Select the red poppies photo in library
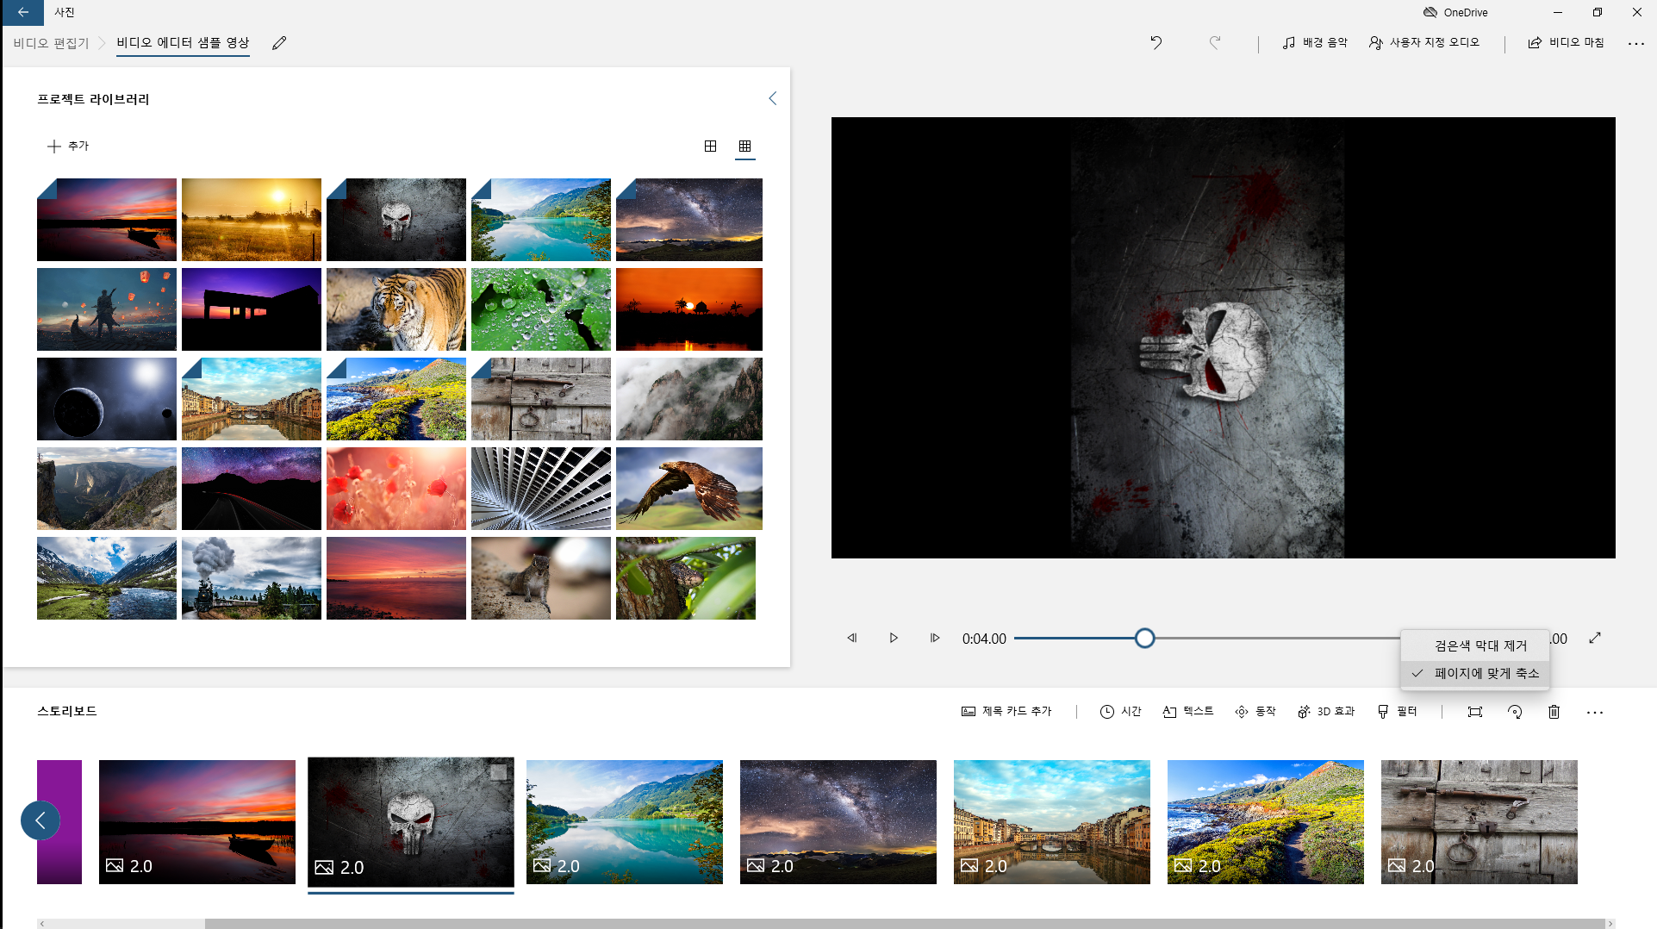The height and width of the screenshot is (929, 1657). (396, 489)
